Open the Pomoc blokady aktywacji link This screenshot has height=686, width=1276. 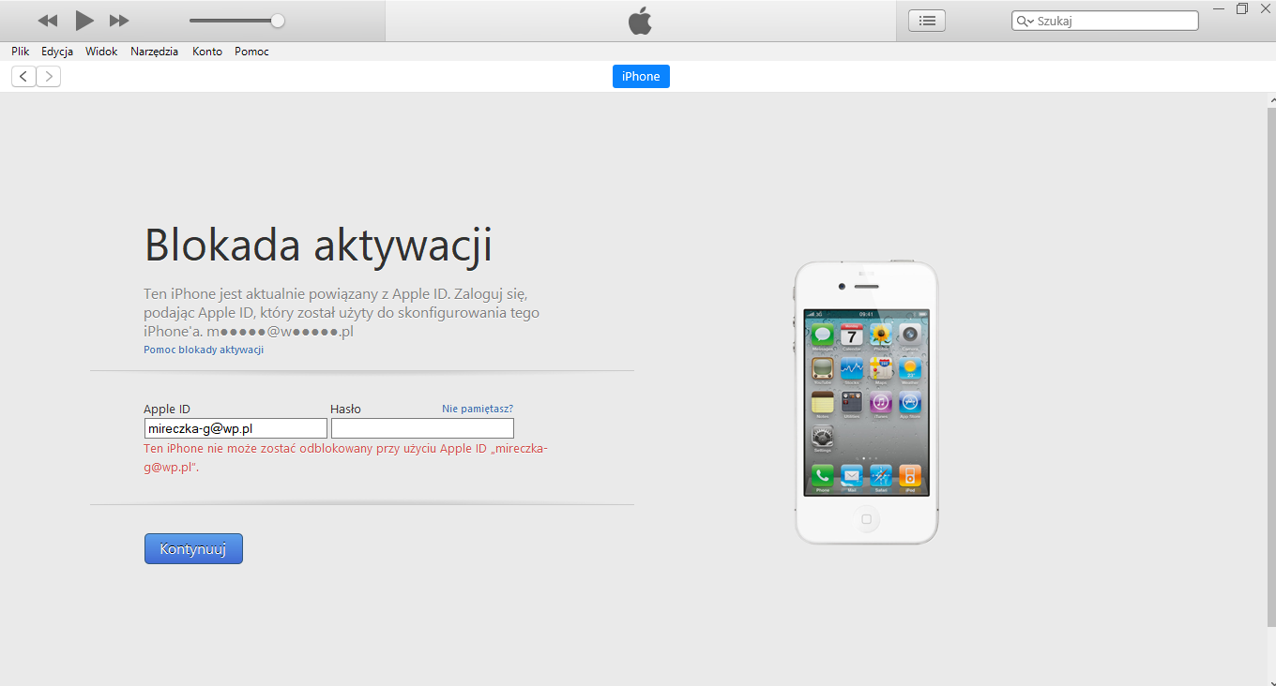tap(204, 350)
